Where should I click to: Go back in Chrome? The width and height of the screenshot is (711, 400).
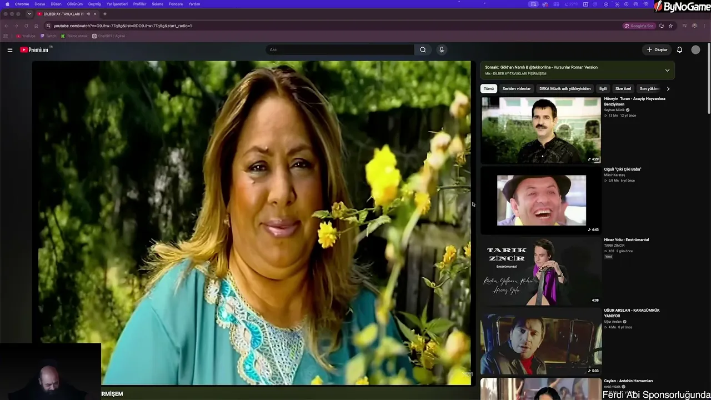pos(6,26)
